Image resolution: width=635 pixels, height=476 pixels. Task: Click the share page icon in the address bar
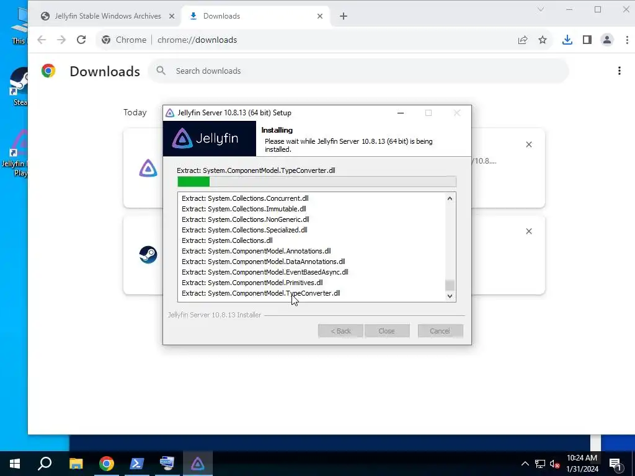pyautogui.click(x=522, y=40)
